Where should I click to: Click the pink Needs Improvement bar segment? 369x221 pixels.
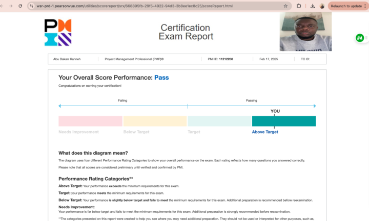pos(90,121)
